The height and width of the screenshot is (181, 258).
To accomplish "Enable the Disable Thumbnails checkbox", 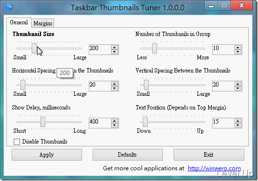I will (x=17, y=142).
